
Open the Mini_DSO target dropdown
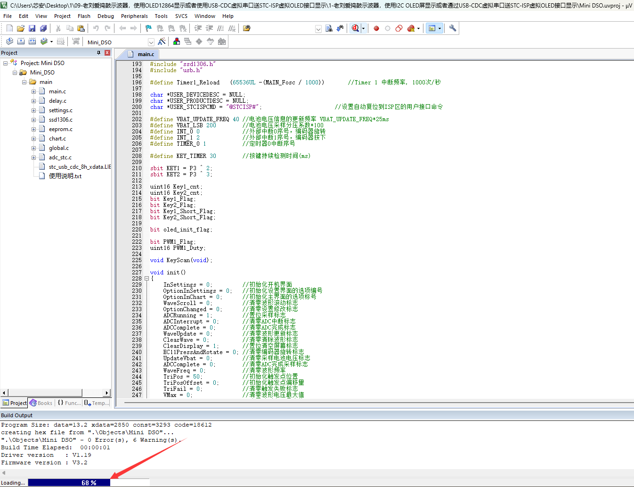151,42
